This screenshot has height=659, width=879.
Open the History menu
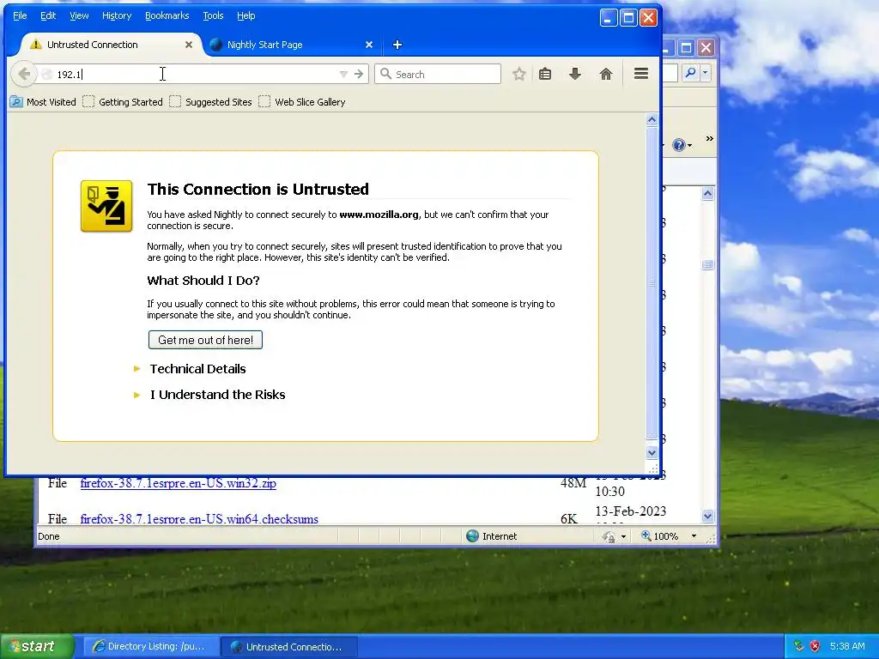(117, 15)
